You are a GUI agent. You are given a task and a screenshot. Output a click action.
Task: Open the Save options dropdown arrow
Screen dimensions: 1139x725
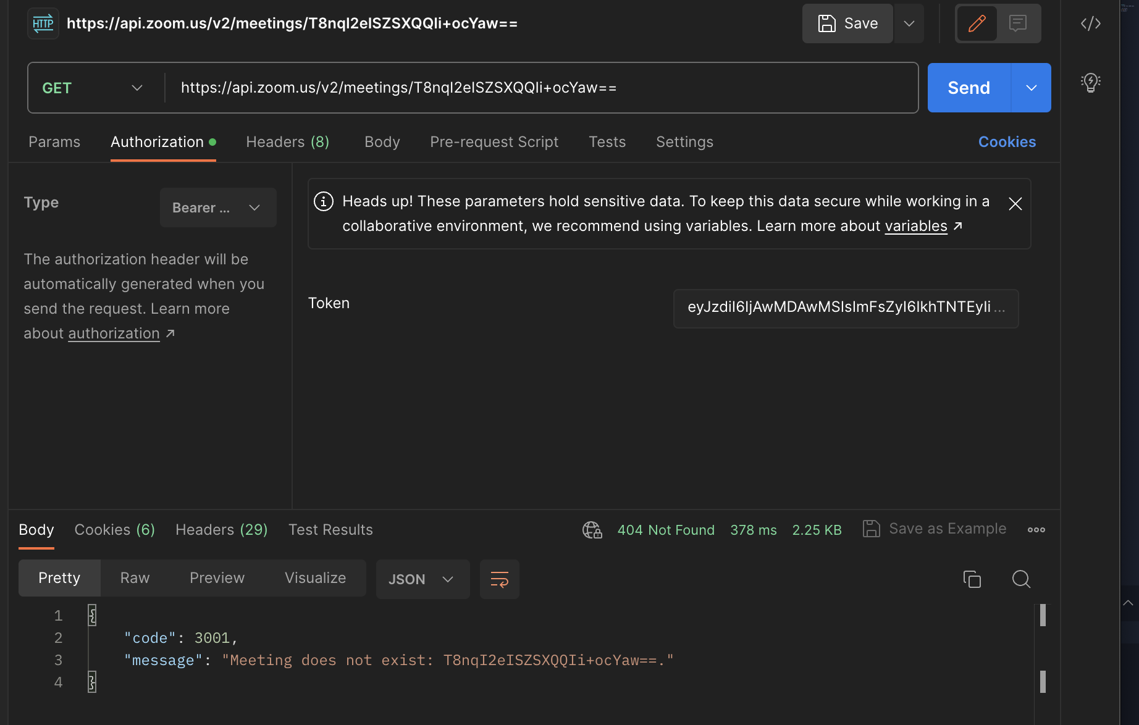tap(909, 23)
